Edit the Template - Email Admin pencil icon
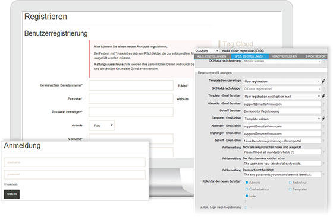The image size is (333, 217). click(323, 119)
